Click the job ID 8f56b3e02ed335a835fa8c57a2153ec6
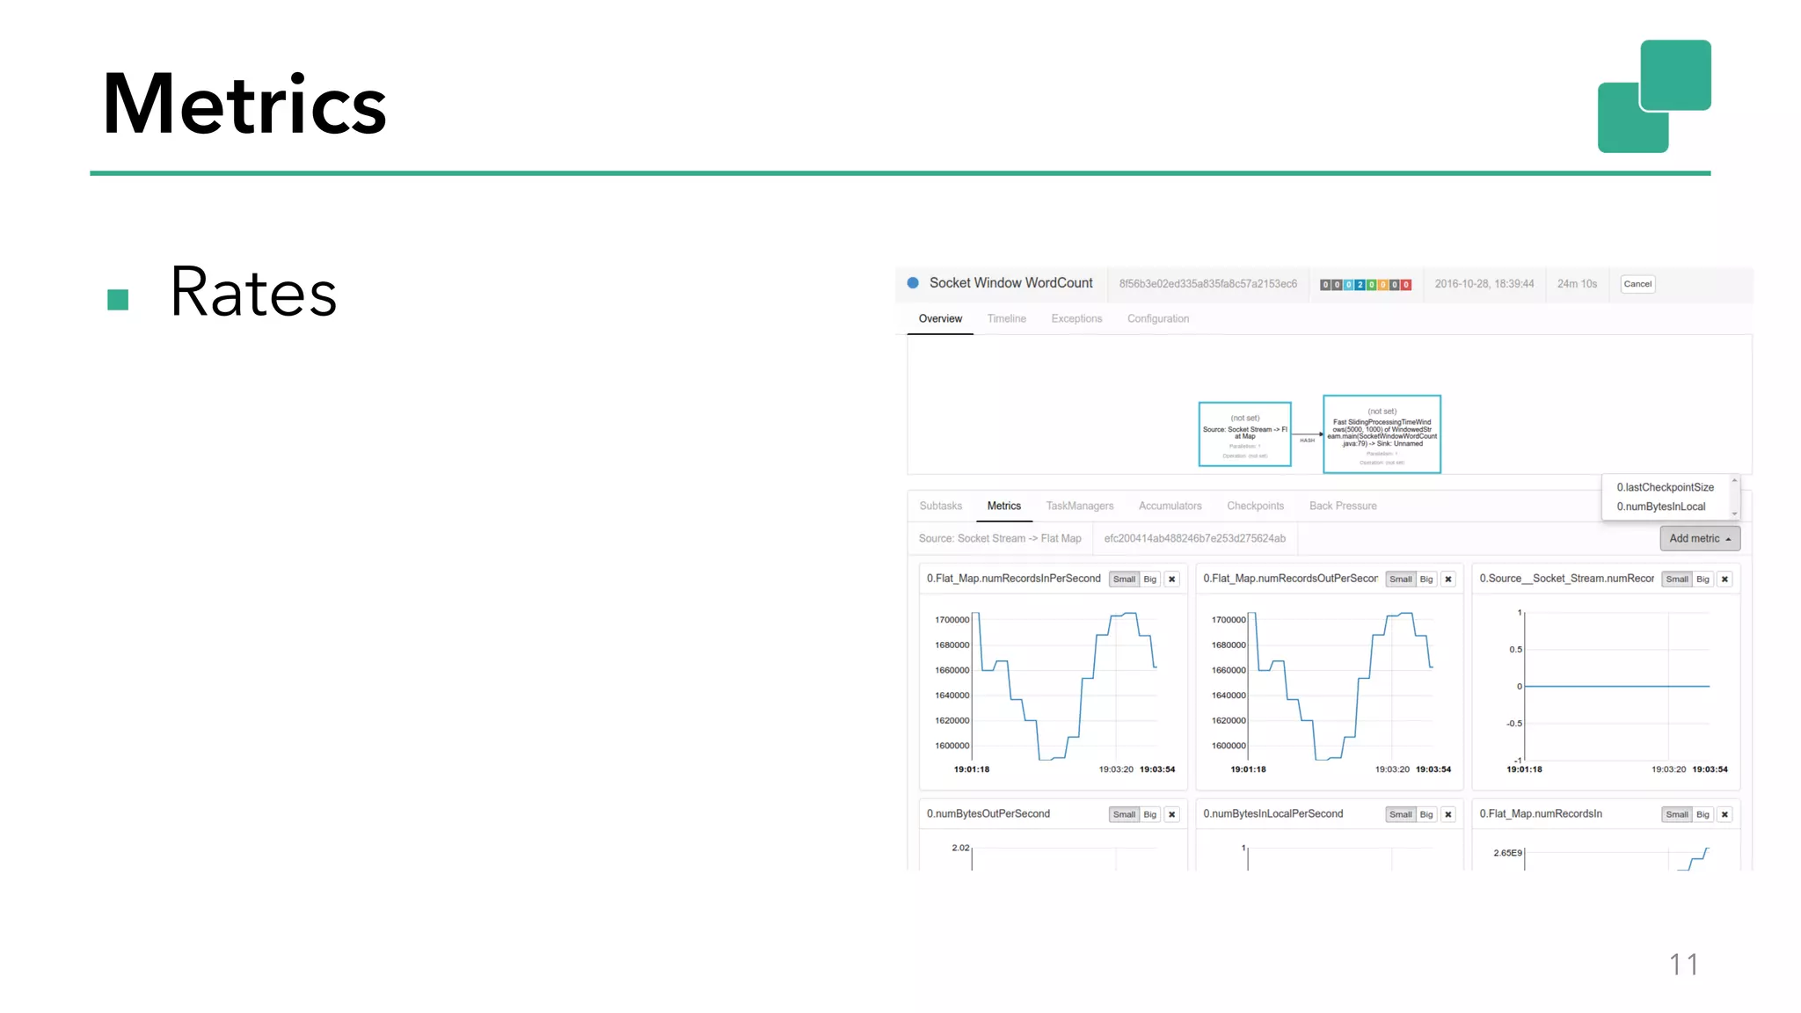The width and height of the screenshot is (1801, 1013). tap(1207, 284)
